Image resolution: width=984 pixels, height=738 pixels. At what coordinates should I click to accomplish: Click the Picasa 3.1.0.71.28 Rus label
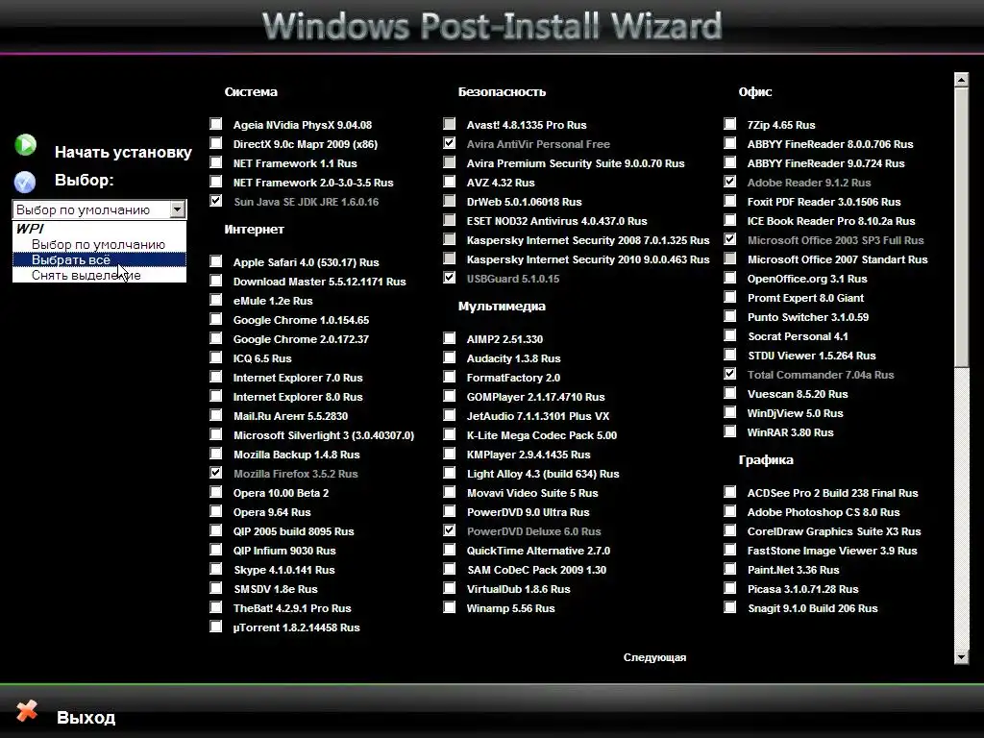tap(802, 589)
